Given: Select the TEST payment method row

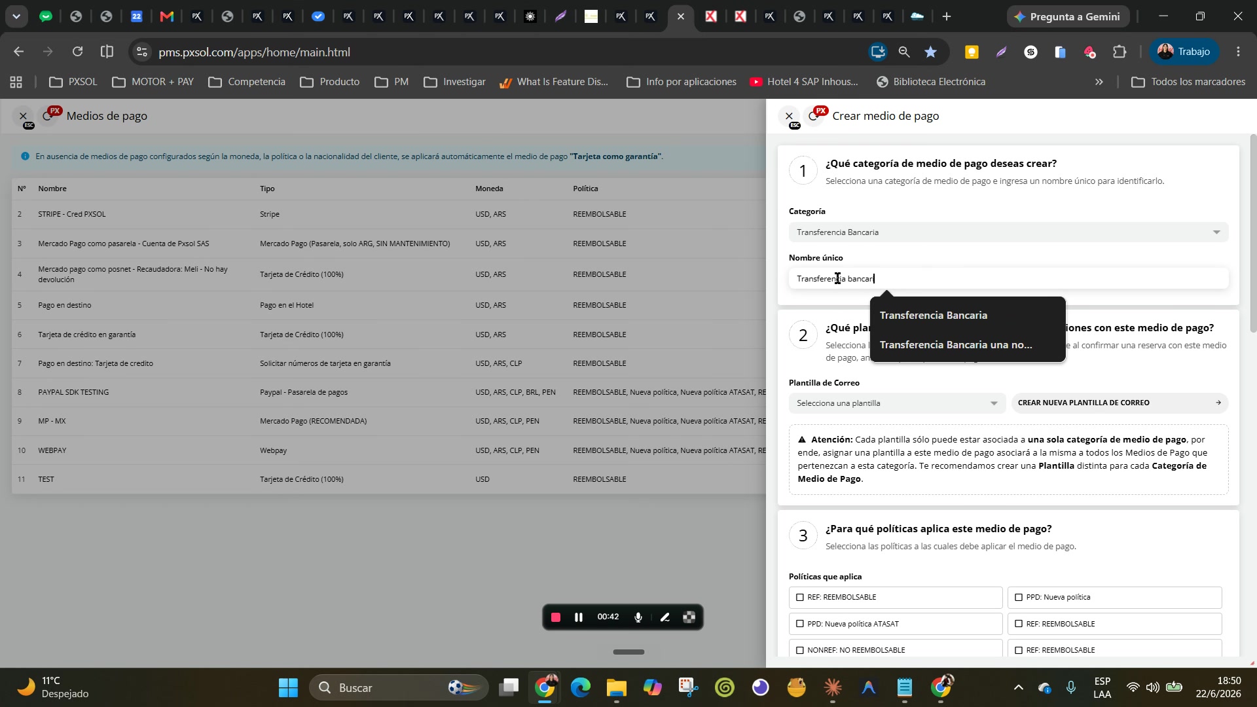Looking at the screenshot, I should pyautogui.click(x=389, y=480).
